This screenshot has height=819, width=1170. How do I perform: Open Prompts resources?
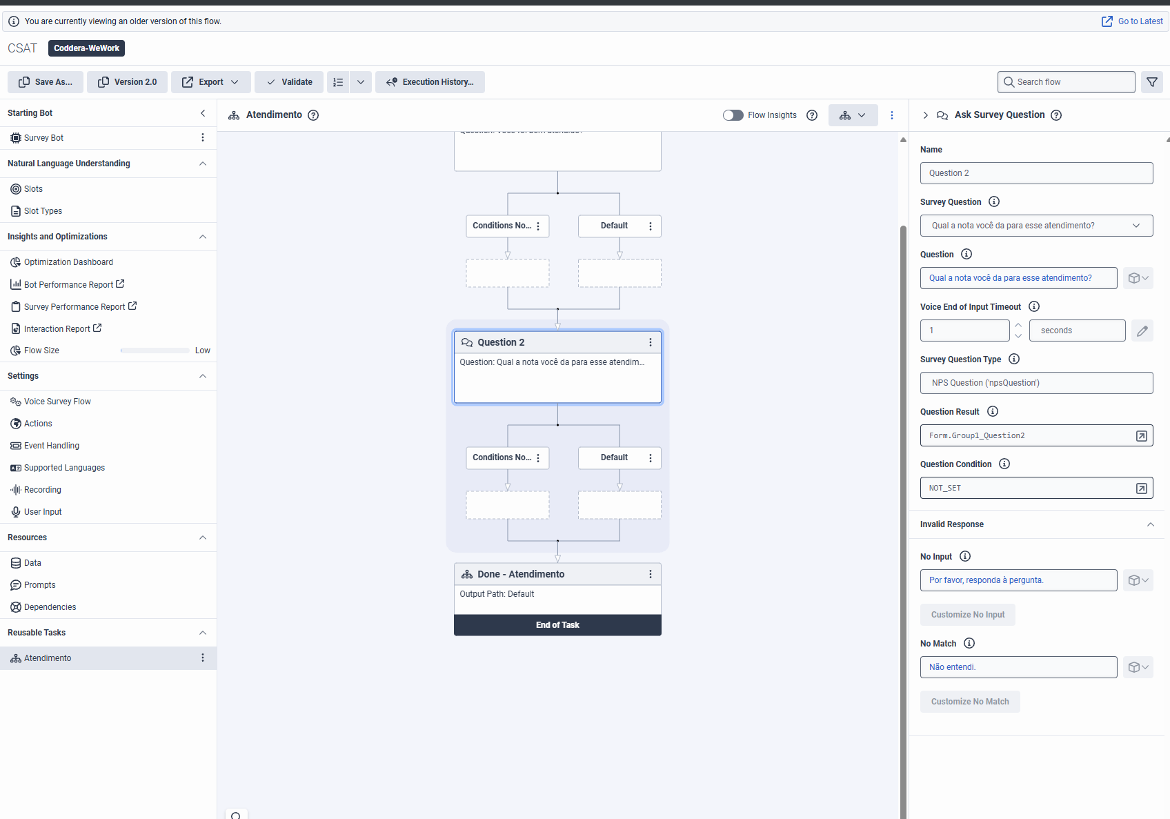[x=39, y=585]
